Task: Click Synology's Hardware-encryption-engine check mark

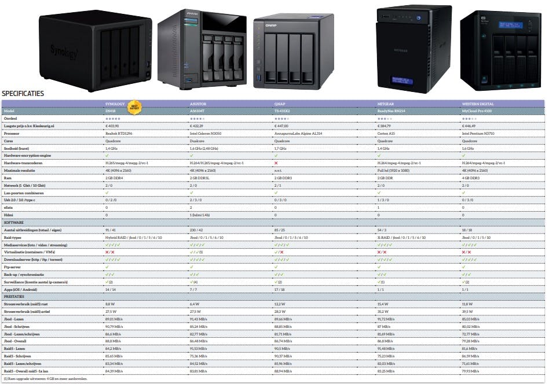Action: (107, 156)
